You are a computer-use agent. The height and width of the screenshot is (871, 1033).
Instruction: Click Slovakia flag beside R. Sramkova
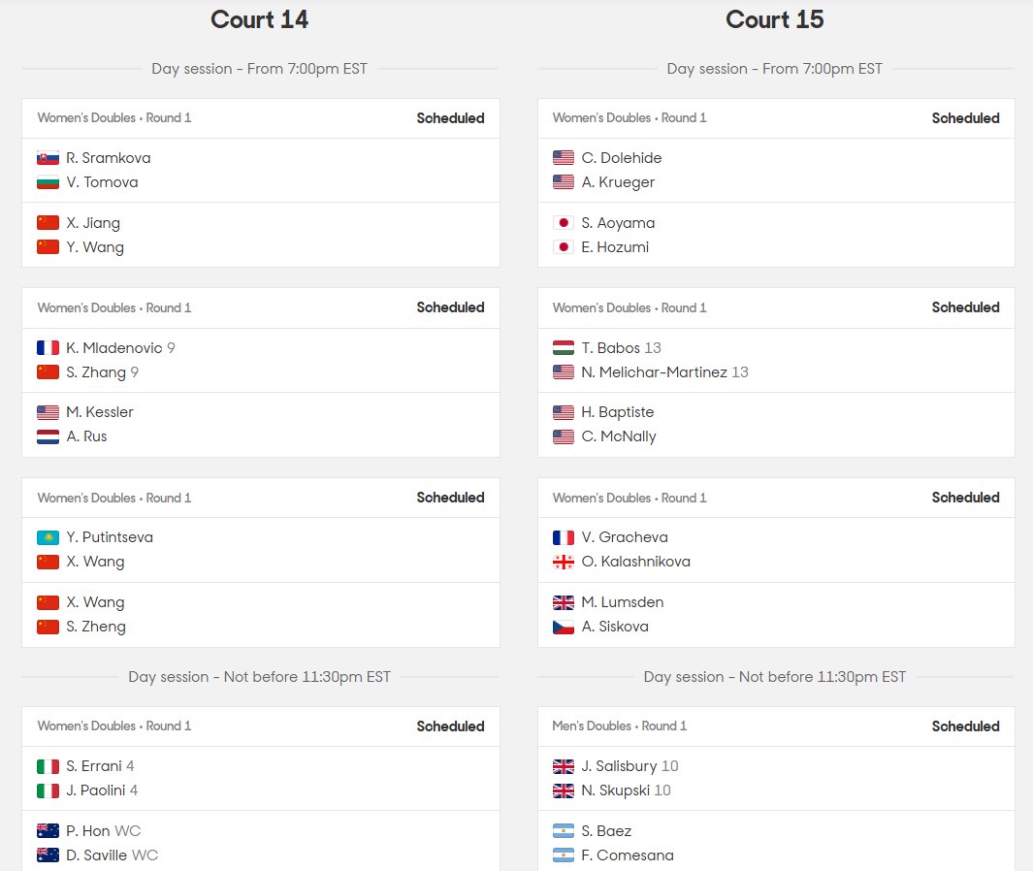click(48, 158)
